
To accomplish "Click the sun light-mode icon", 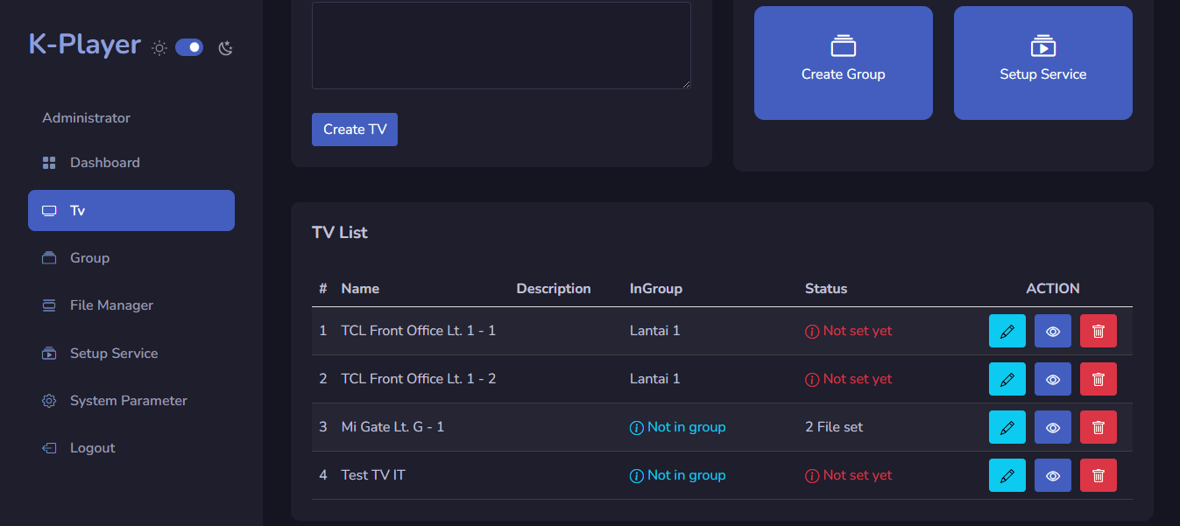I will [x=159, y=48].
